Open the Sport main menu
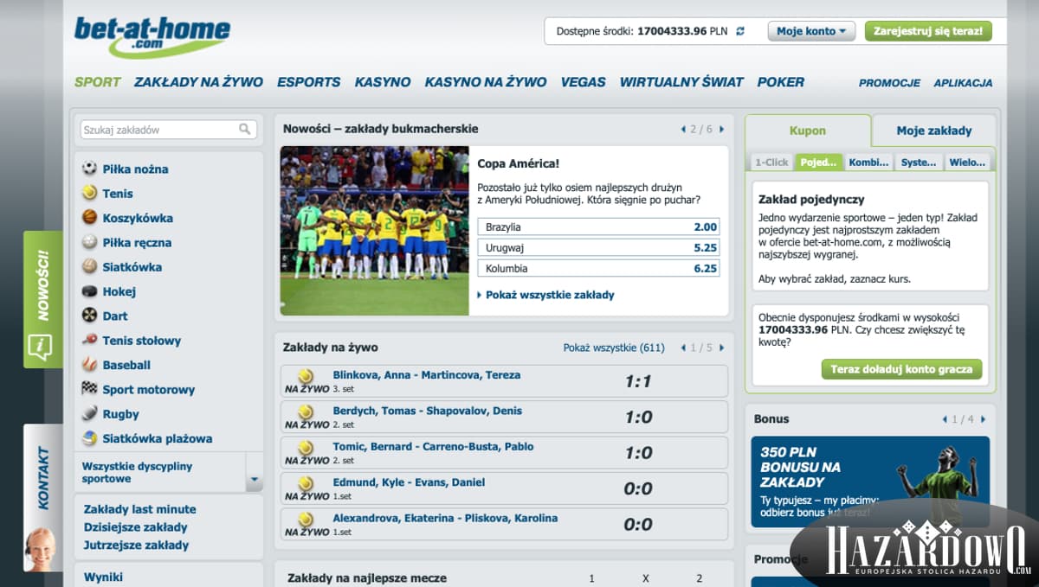 (x=97, y=82)
